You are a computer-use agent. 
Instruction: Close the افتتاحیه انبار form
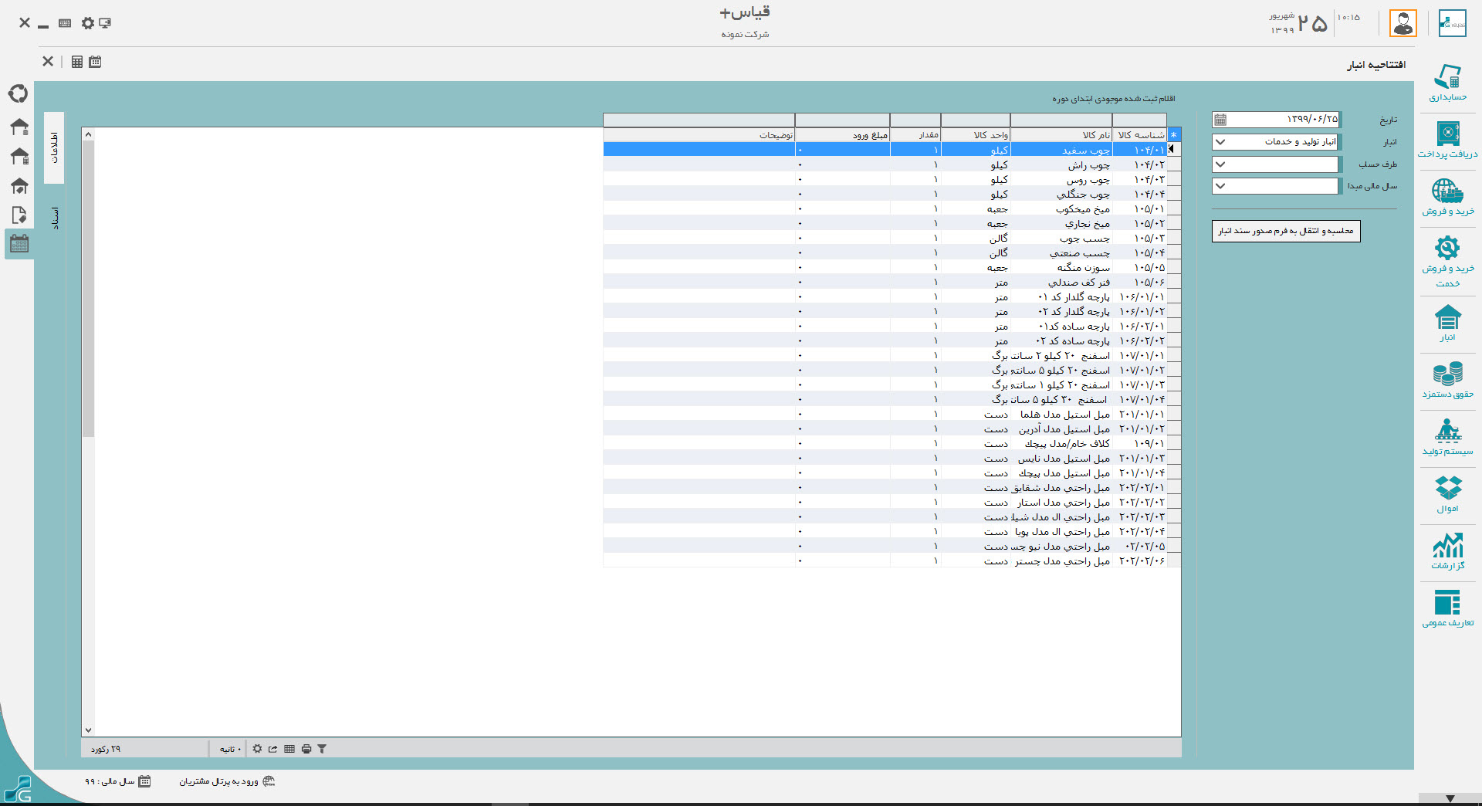[x=48, y=61]
